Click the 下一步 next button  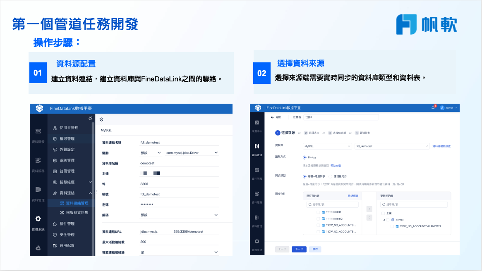[299, 249]
